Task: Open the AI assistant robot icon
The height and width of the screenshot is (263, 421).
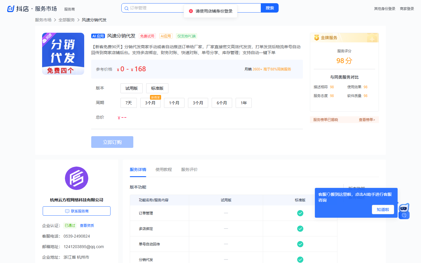Action: pos(404,208)
